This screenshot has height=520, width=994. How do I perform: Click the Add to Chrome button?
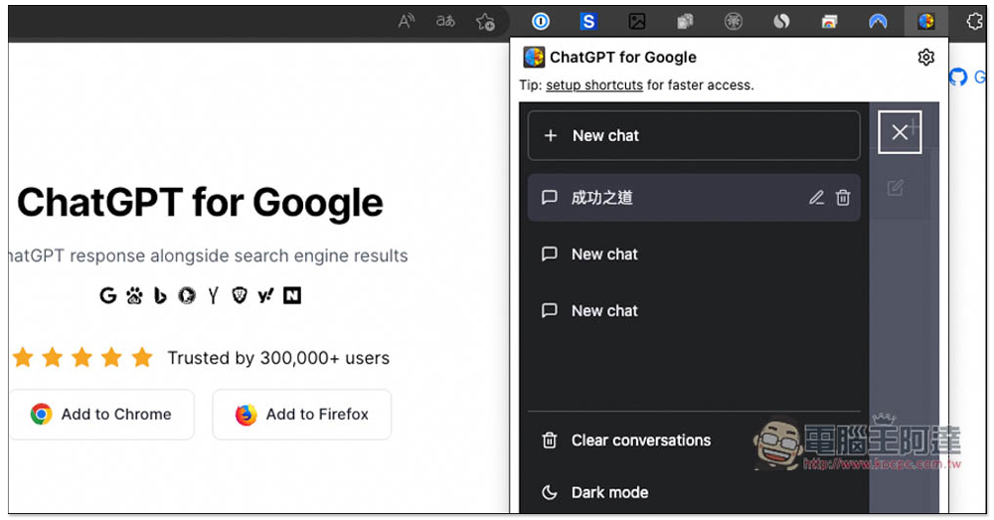101,414
